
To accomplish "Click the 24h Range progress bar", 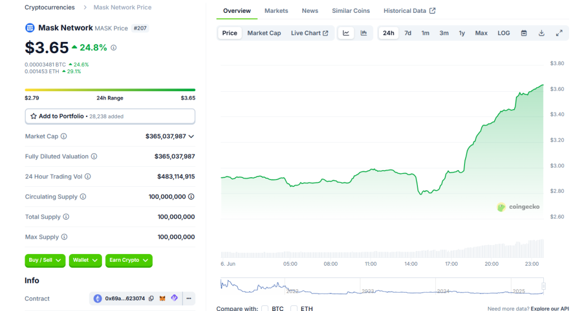I will pyautogui.click(x=110, y=90).
